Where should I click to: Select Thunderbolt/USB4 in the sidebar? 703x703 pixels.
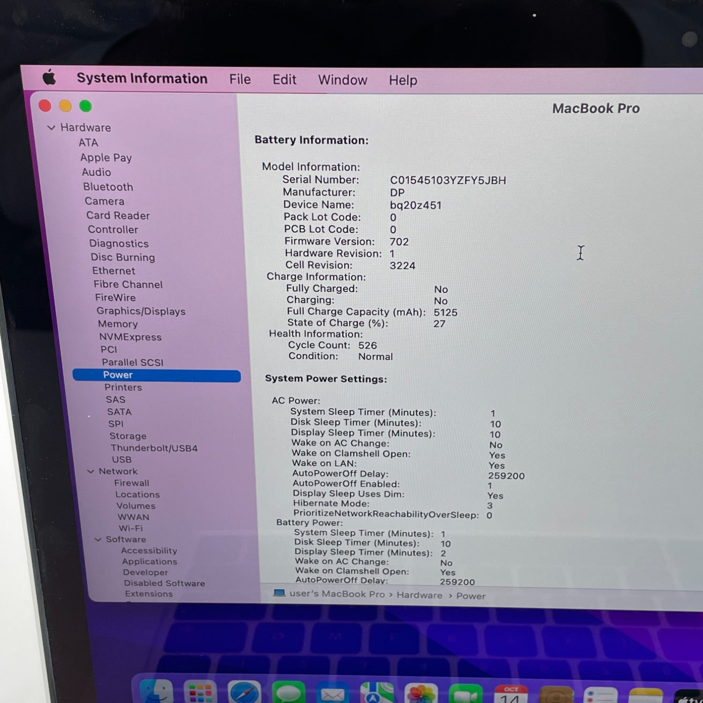pos(154,448)
